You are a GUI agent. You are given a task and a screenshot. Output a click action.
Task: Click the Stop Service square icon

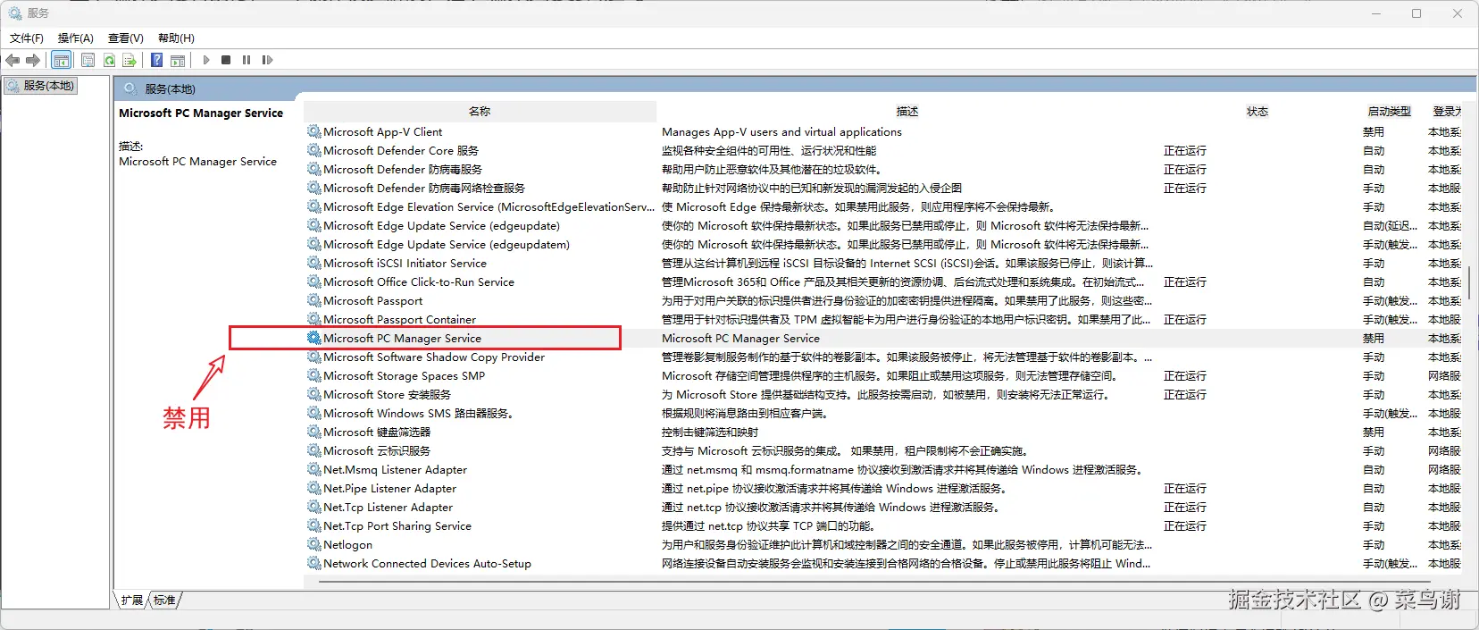[226, 60]
